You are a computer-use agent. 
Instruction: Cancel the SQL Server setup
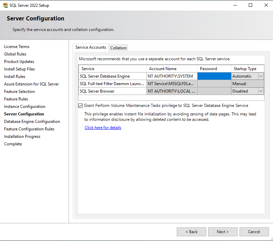point(254,232)
